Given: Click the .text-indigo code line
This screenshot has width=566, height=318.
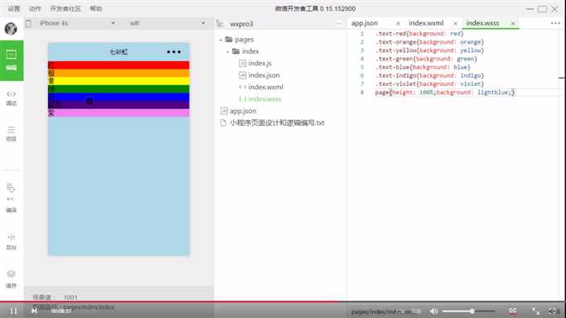Looking at the screenshot, I should [x=429, y=75].
